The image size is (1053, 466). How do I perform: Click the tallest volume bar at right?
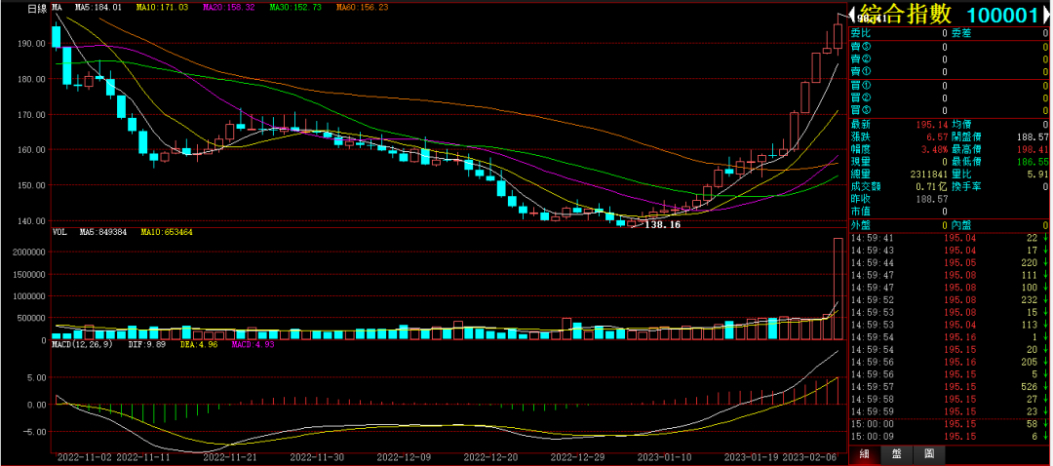[838, 289]
